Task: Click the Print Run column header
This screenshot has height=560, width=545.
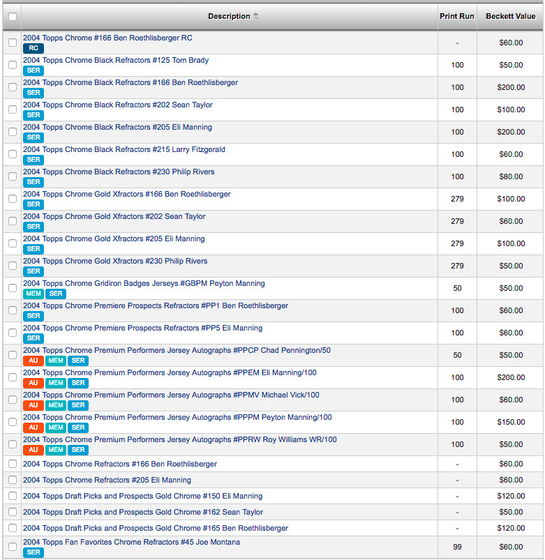Action: point(457,16)
